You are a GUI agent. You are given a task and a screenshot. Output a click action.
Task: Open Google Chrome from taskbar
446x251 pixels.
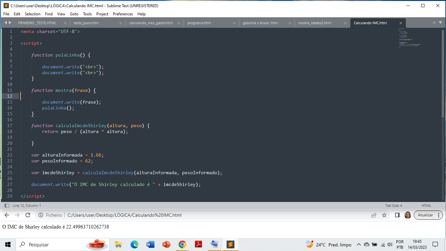pos(182,244)
